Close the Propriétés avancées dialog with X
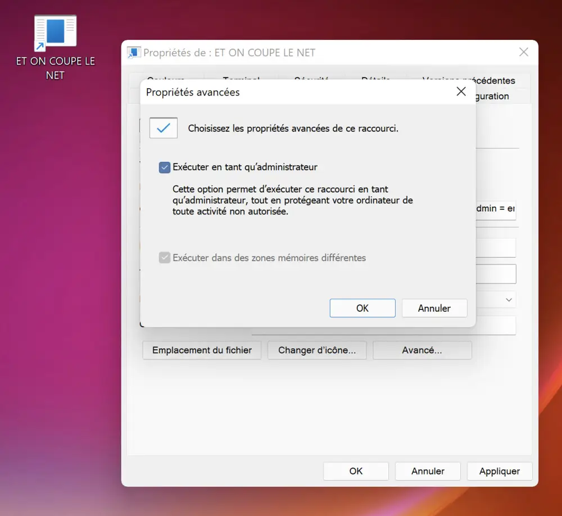 (x=461, y=92)
